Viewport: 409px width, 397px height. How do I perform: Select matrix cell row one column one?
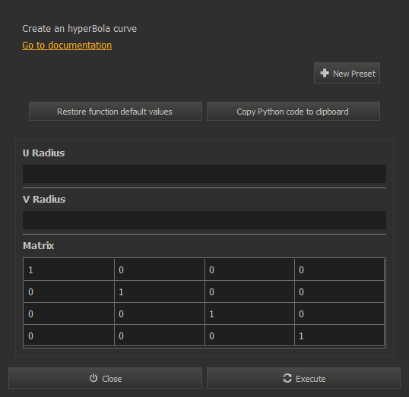pyautogui.click(x=69, y=269)
